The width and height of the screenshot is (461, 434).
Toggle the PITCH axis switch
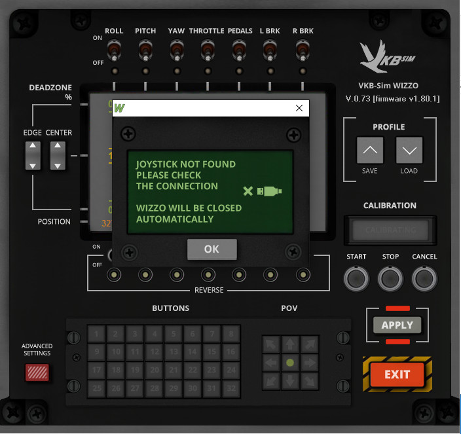[x=145, y=49]
